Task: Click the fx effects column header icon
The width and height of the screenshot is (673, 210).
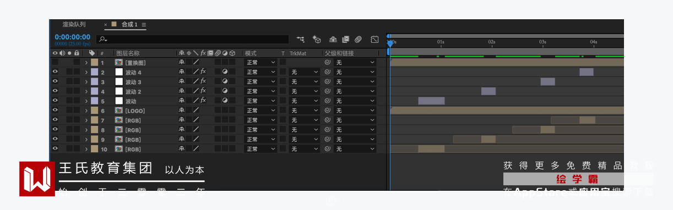Action: pos(203,53)
